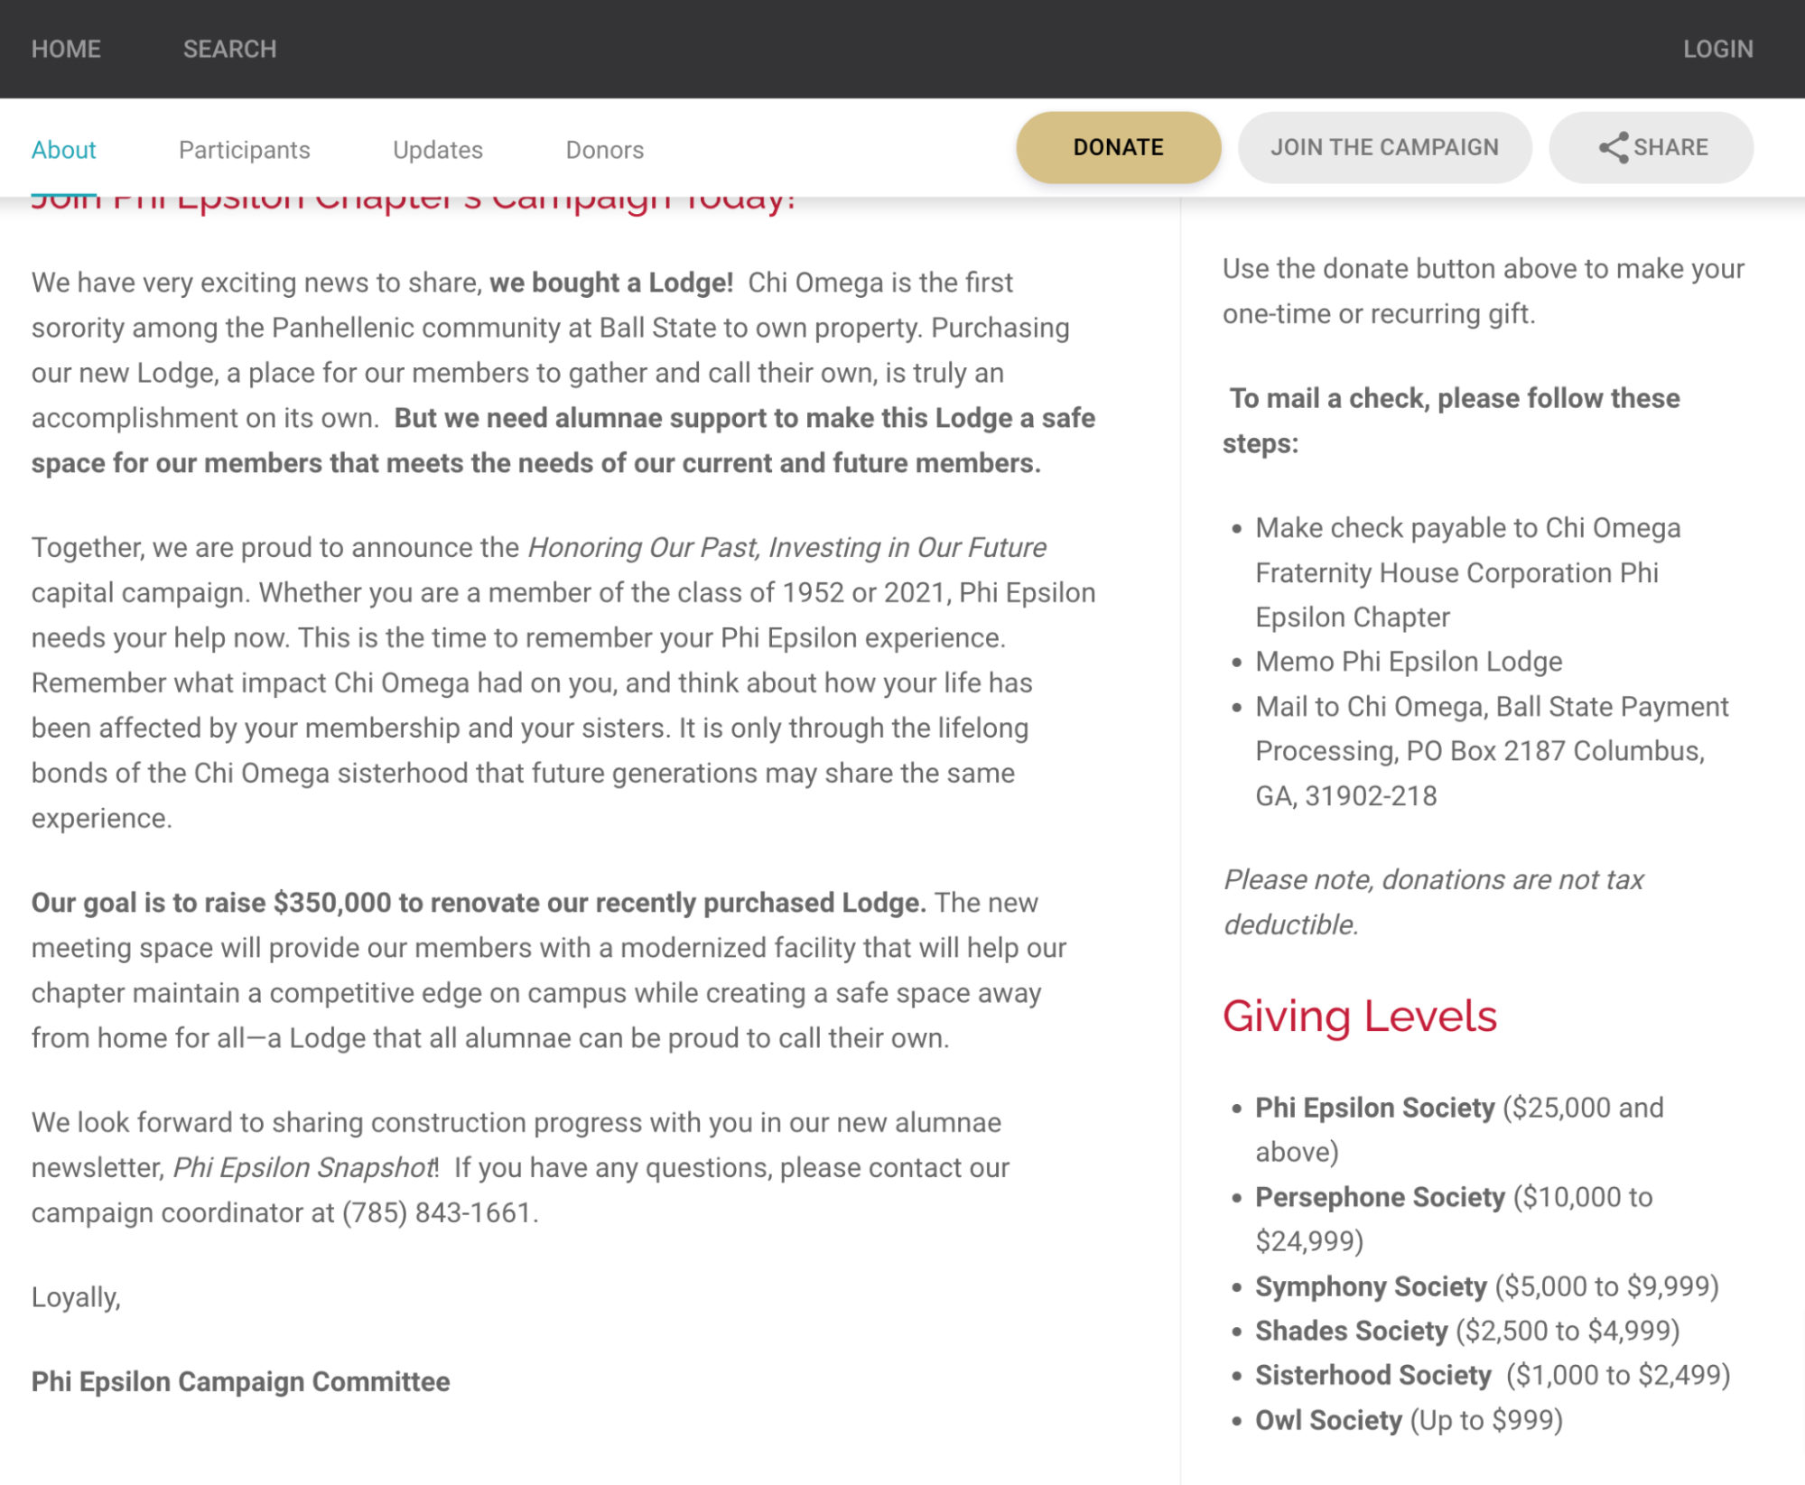Viewport: 1805px width, 1485px height.
Task: Click the 'we bought a Lodge!' bold text
Action: 611,283
